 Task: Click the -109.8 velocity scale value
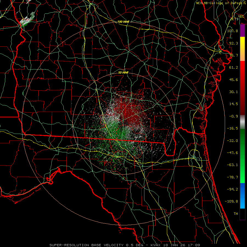click(231, 201)
